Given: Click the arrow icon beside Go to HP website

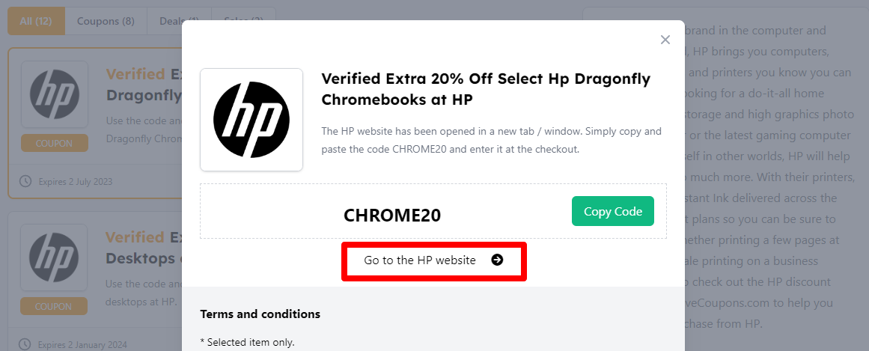Looking at the screenshot, I should click(497, 260).
